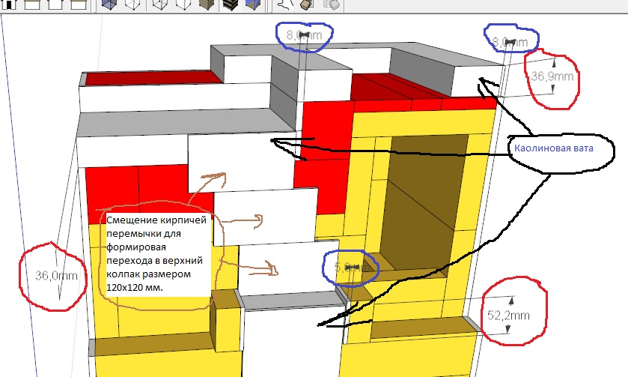
Task: Select the 36,0mm dimension label
Action: coord(57,275)
